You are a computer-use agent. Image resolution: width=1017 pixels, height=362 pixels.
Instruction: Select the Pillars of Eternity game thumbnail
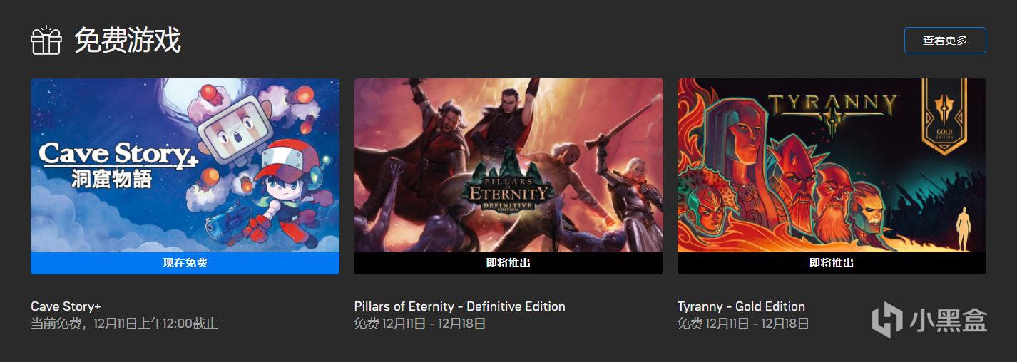tap(508, 165)
